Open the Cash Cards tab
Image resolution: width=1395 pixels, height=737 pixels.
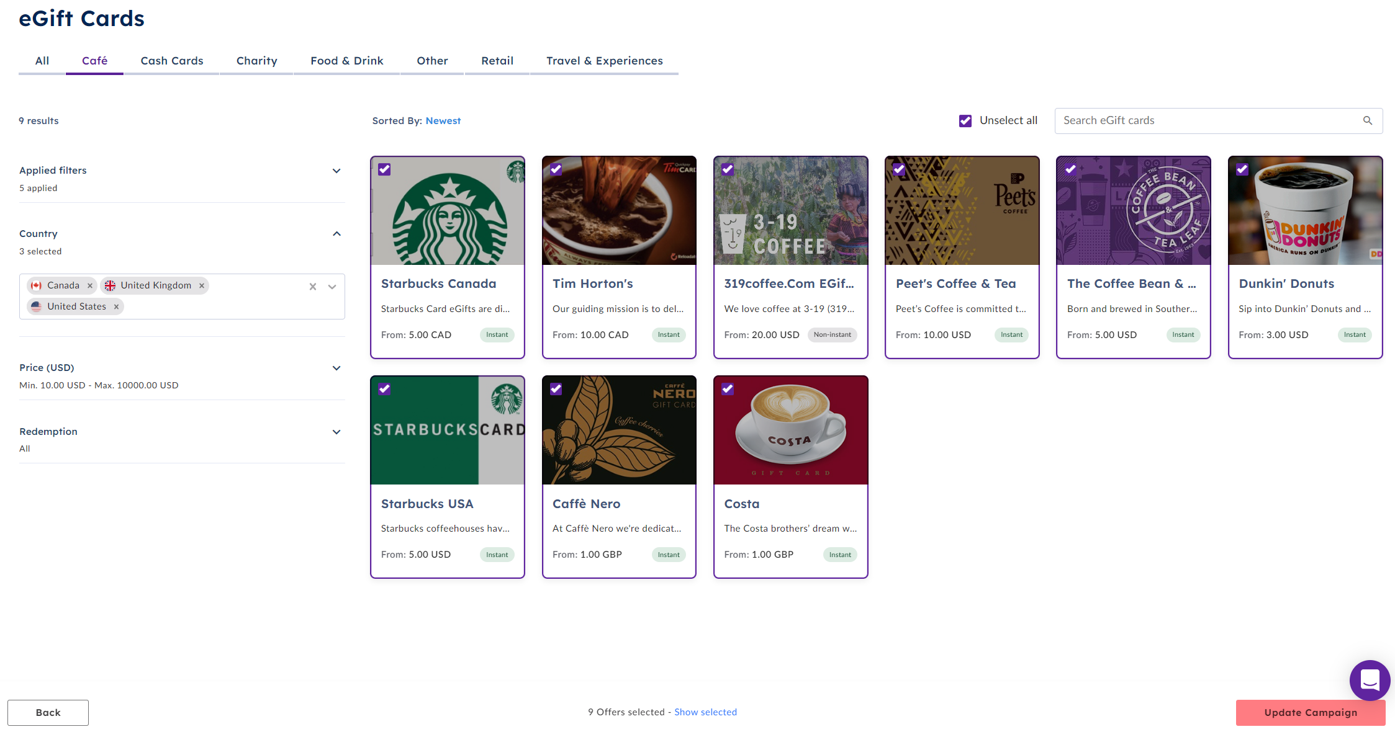tap(172, 61)
